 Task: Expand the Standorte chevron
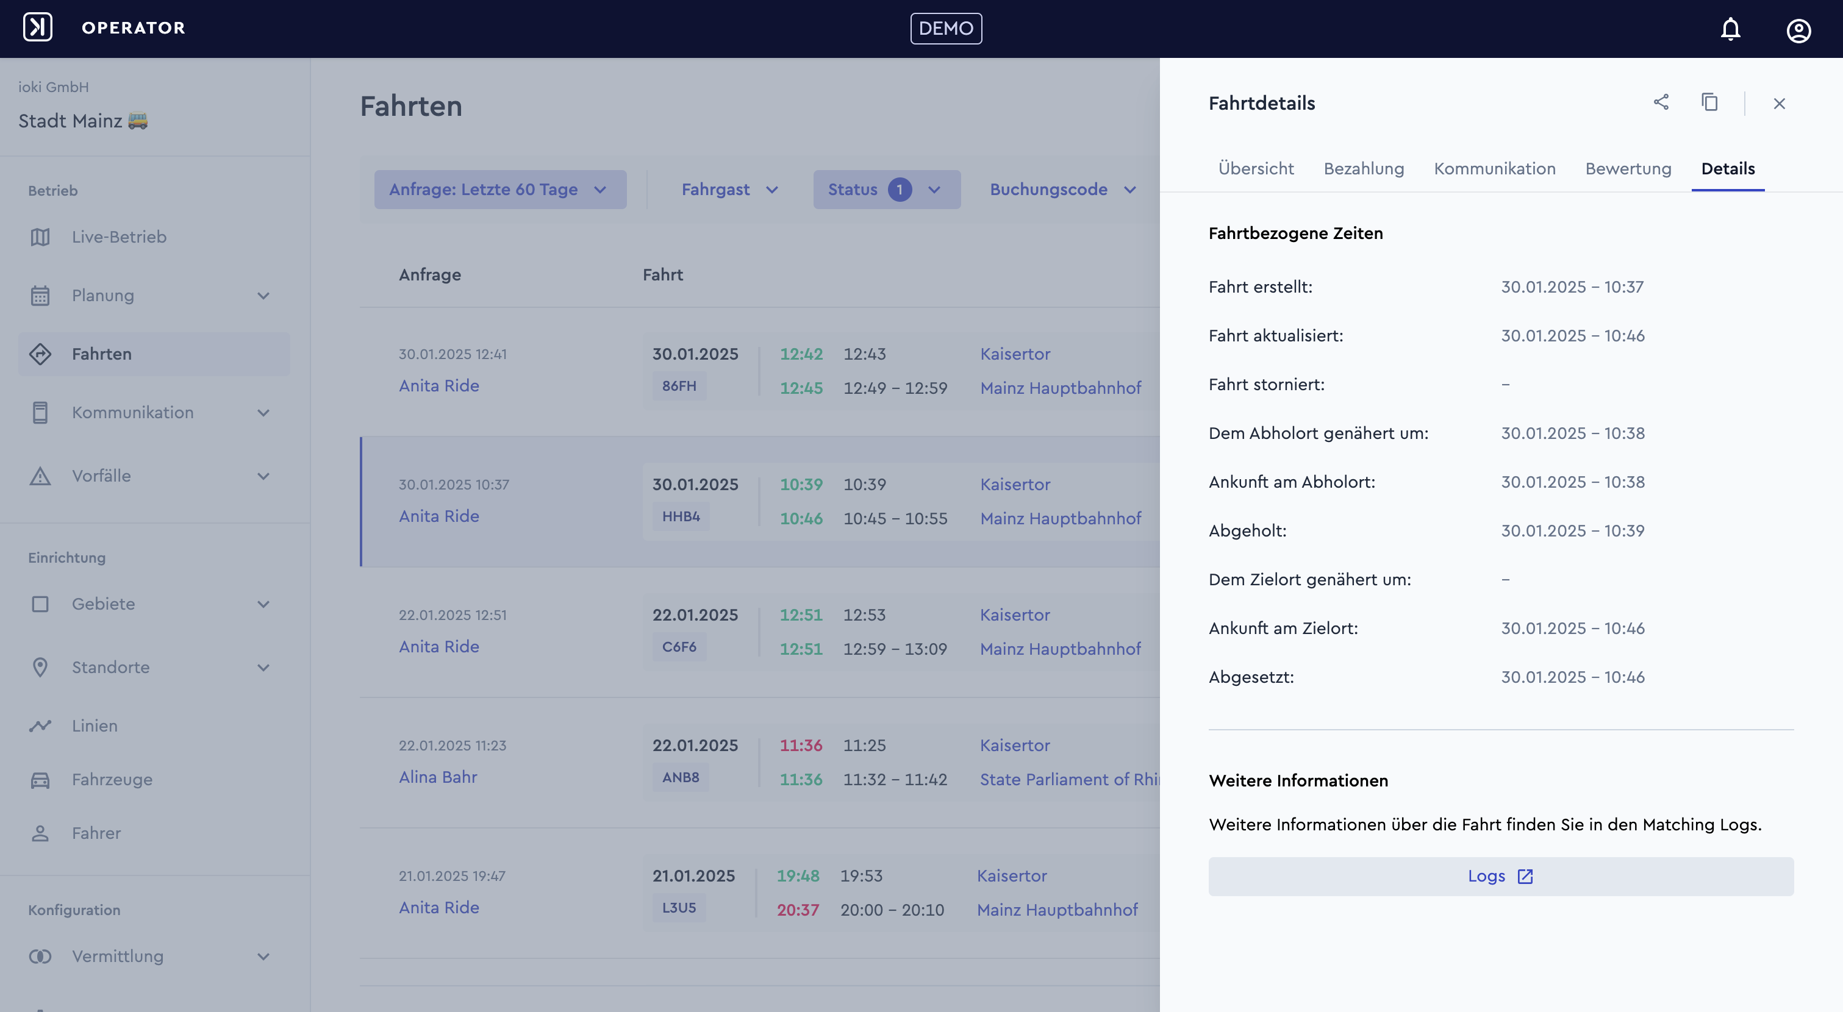(263, 668)
